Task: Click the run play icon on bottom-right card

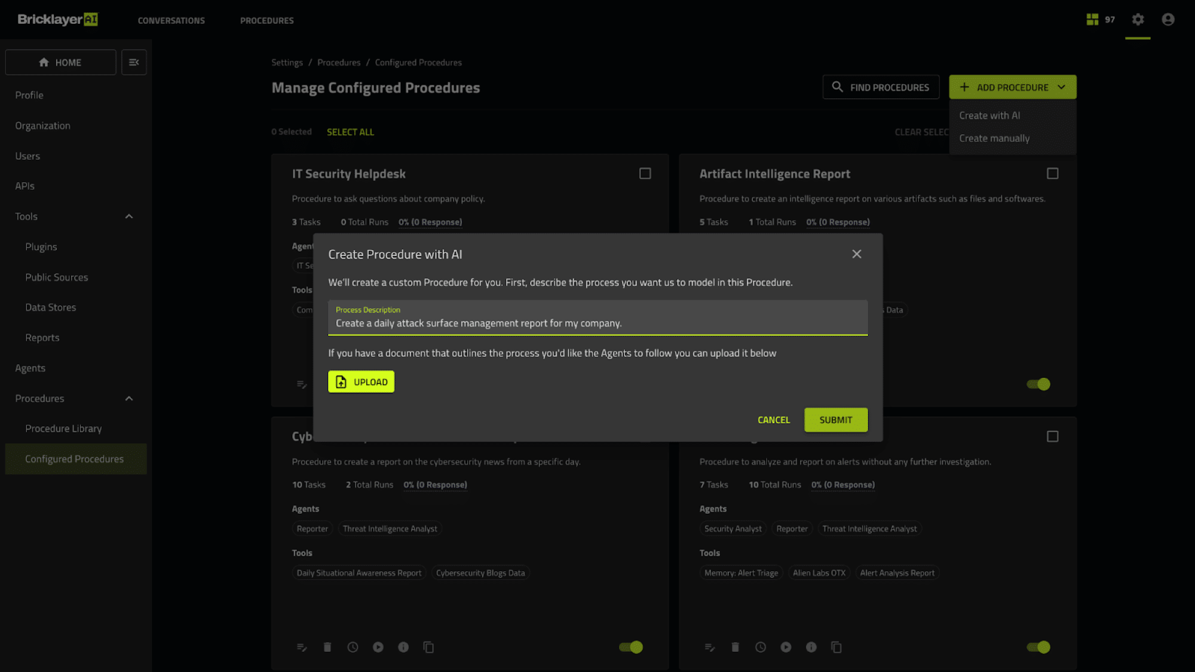Action: coord(786,647)
